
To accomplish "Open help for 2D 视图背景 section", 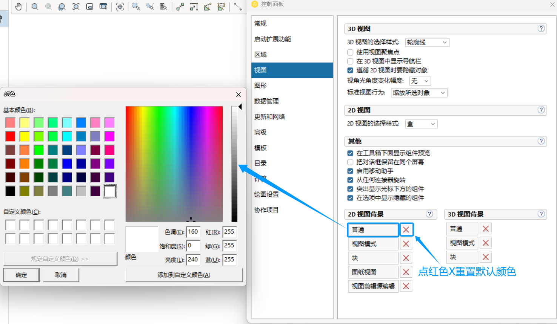I will pyautogui.click(x=429, y=214).
